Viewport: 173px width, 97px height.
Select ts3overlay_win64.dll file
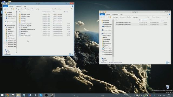point(26,35)
